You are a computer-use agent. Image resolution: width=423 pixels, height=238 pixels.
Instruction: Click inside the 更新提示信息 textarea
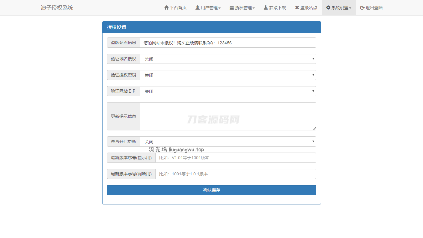point(228,116)
